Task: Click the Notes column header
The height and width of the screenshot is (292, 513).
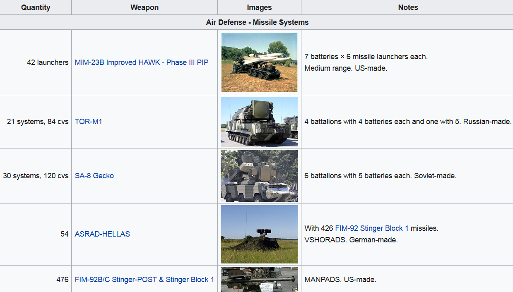Action: pyautogui.click(x=408, y=7)
